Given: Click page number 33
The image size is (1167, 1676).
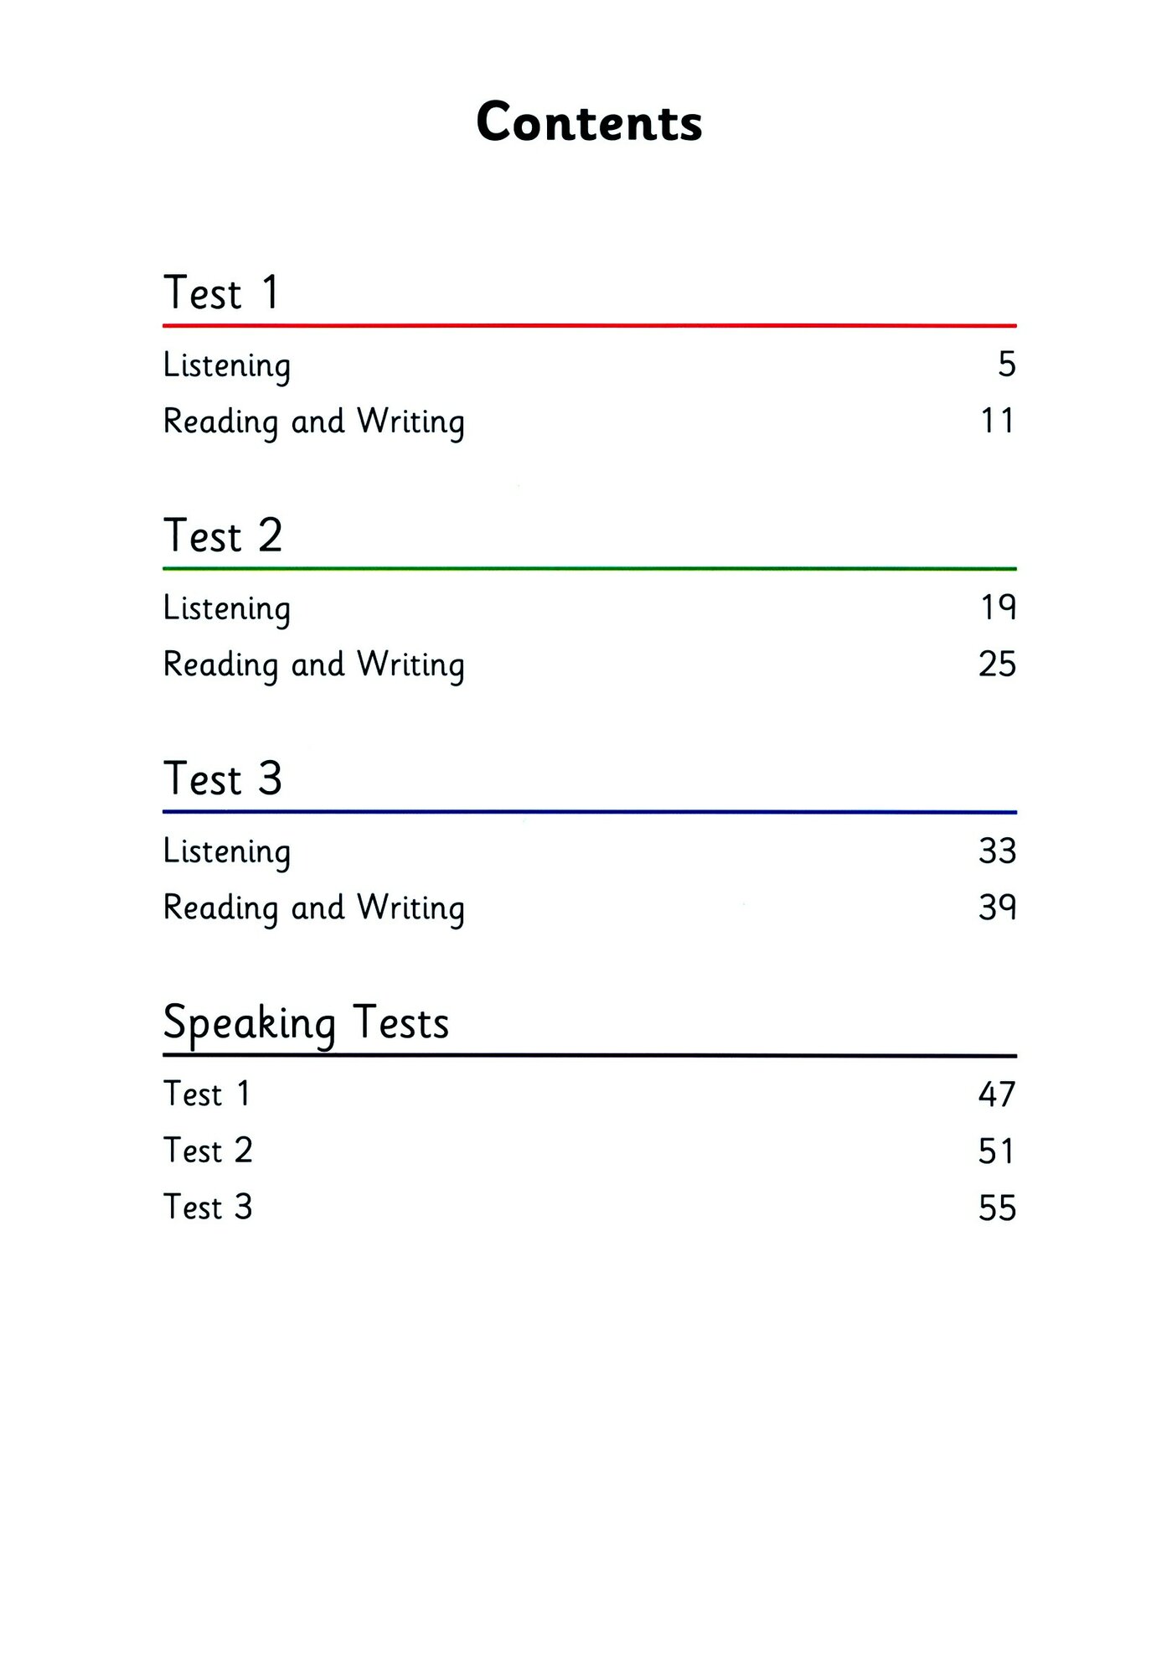Looking at the screenshot, I should click(997, 851).
